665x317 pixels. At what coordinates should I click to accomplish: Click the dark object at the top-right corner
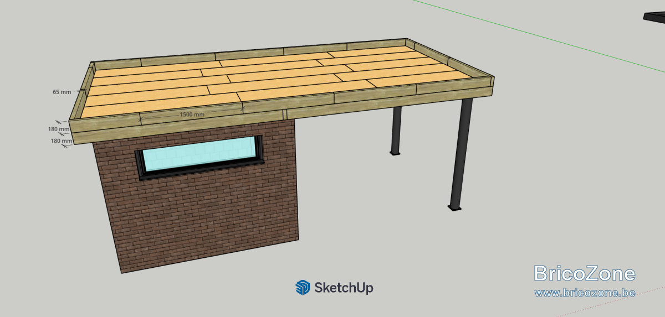(654, 18)
